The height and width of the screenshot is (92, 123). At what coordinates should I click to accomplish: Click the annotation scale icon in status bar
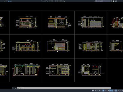point(120,90)
